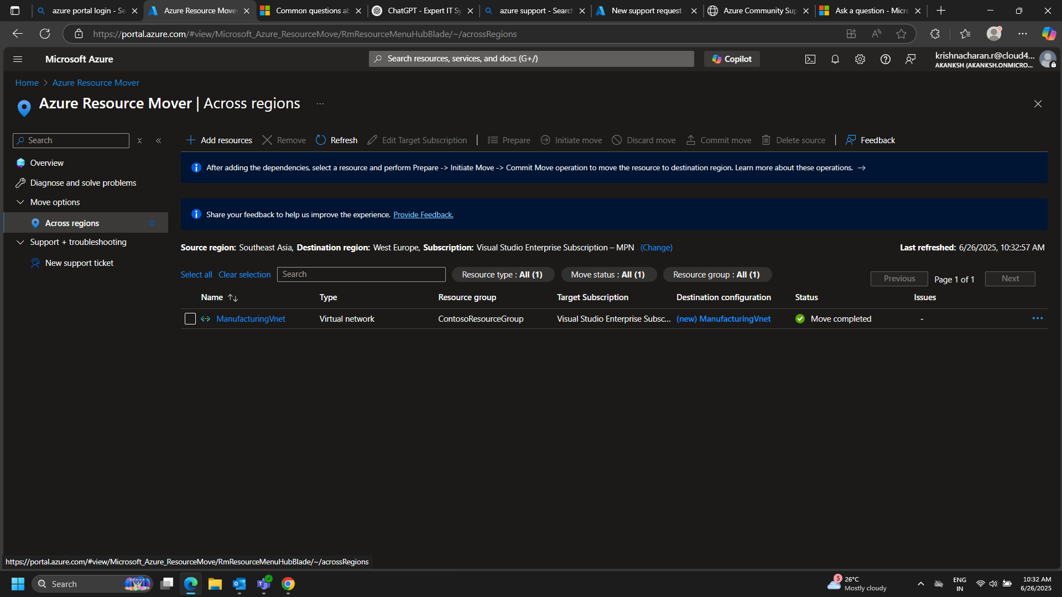Click the Initiate move command
The image size is (1062, 597).
571,140
